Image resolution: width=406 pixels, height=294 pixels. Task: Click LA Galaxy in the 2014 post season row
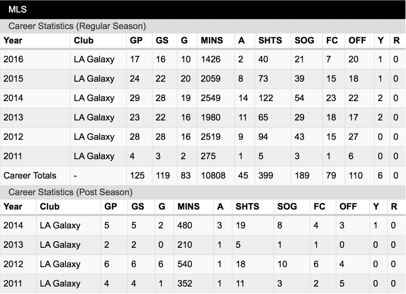click(x=60, y=225)
